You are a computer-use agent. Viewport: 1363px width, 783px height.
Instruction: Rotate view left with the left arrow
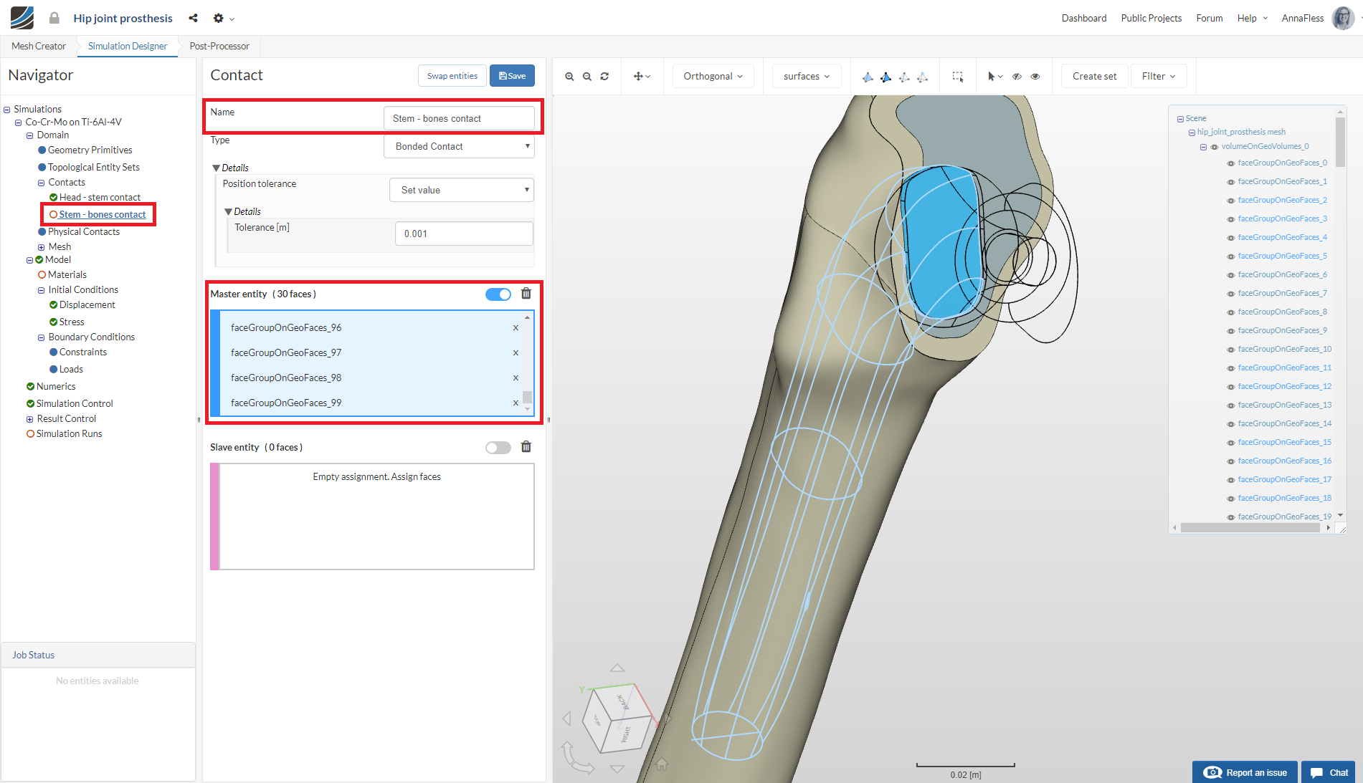tap(567, 718)
